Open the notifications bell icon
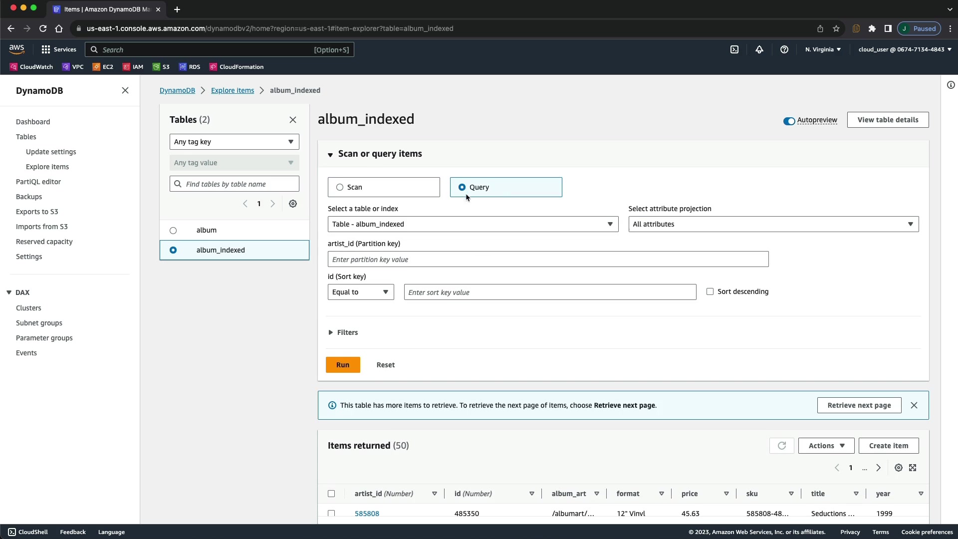The image size is (958, 539). [x=759, y=49]
